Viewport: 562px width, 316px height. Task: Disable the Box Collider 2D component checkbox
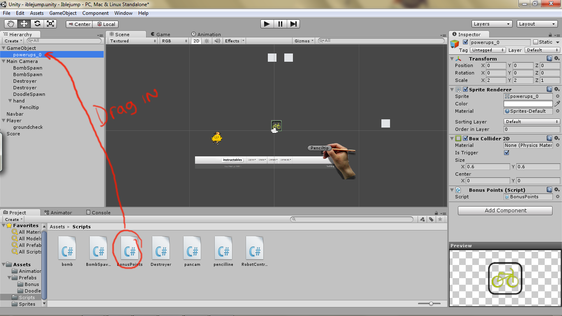[465, 138]
